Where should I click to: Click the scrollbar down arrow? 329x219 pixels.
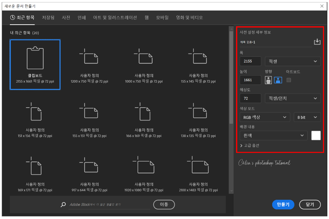231,191
